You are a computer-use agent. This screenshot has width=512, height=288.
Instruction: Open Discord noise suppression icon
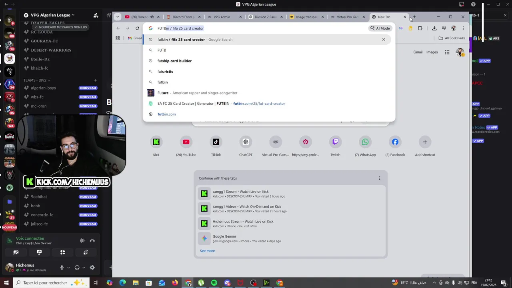coord(82,240)
